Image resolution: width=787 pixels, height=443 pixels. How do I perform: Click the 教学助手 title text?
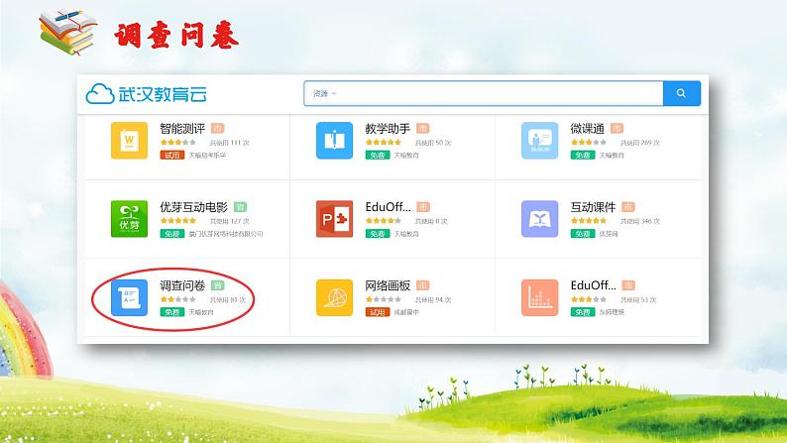coord(388,129)
